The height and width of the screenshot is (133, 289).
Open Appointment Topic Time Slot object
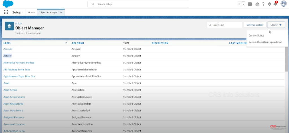19,76
